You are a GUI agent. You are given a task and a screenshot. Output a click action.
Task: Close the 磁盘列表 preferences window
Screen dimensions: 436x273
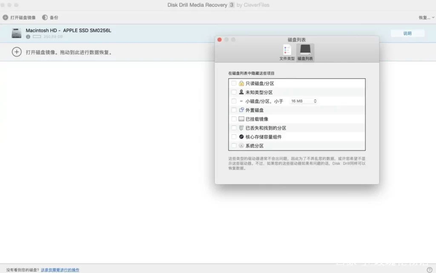pyautogui.click(x=219, y=40)
